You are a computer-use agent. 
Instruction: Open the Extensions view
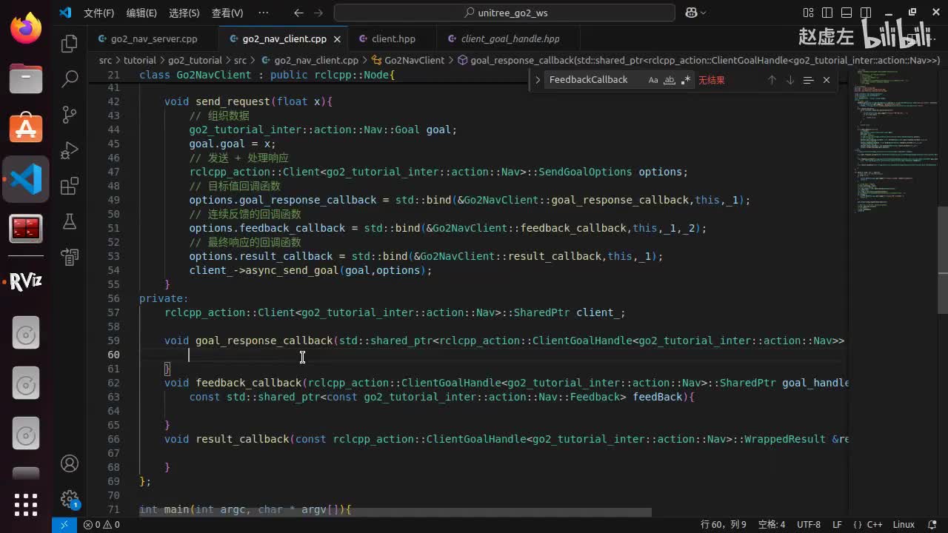point(70,186)
